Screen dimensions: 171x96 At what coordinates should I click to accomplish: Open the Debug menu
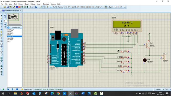point(33,4)
